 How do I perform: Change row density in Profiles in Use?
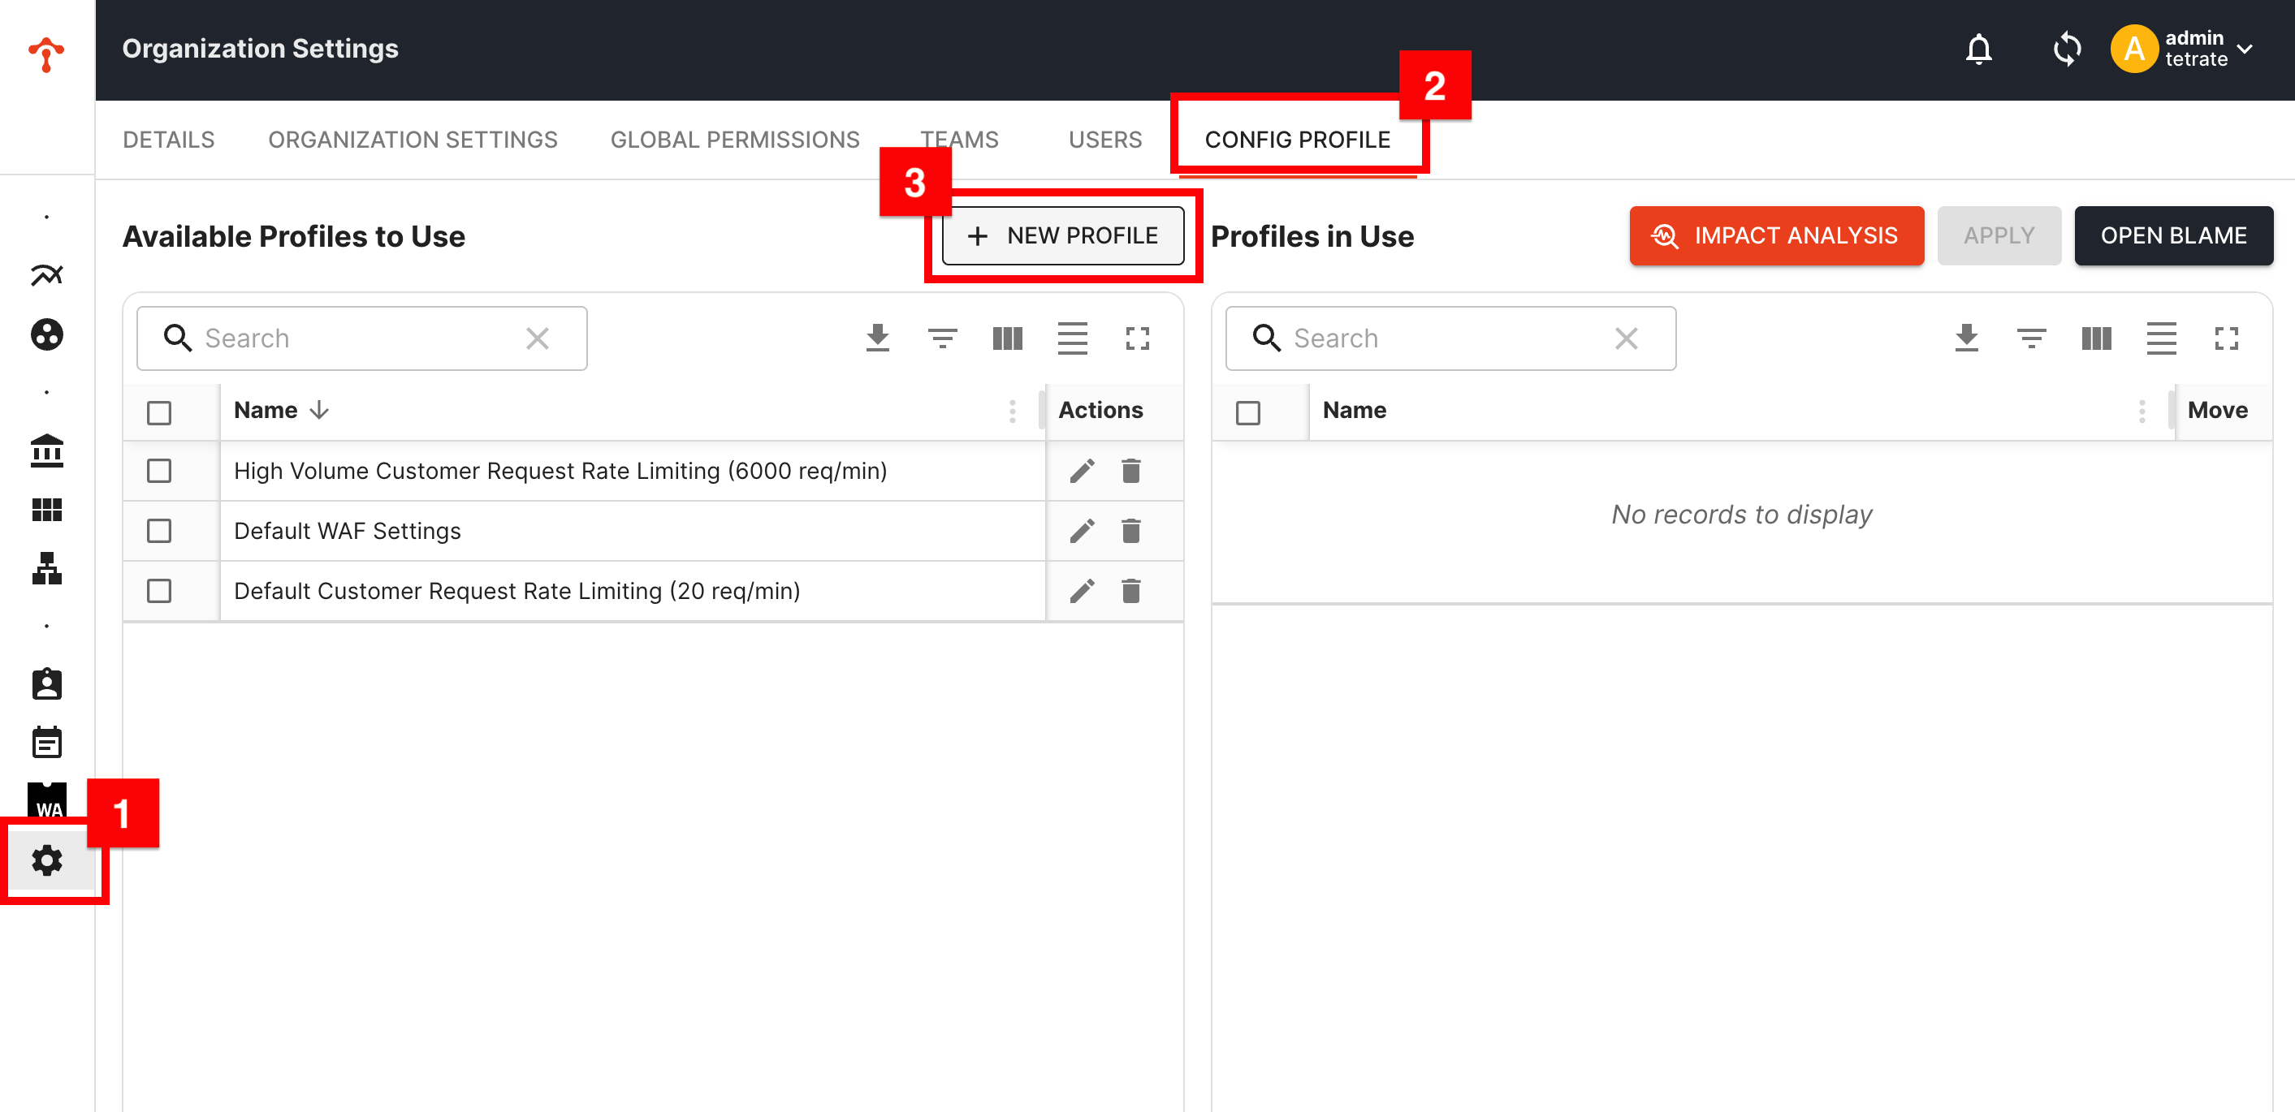click(2161, 338)
